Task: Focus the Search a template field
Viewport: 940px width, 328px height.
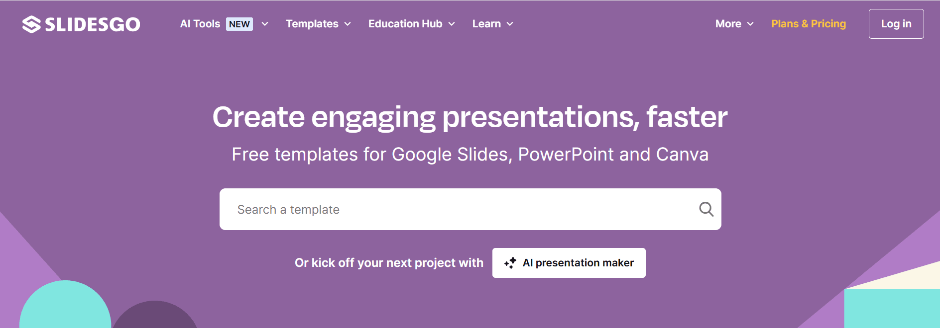Action: coord(458,209)
